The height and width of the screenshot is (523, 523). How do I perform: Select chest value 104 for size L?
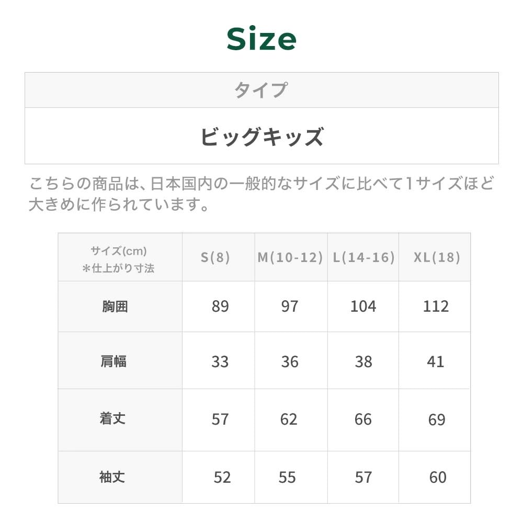pos(363,306)
